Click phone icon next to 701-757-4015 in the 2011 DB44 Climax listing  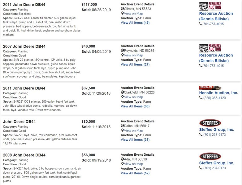201,24
